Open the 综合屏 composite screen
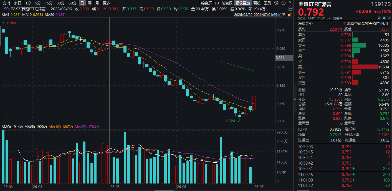 [206, 3]
